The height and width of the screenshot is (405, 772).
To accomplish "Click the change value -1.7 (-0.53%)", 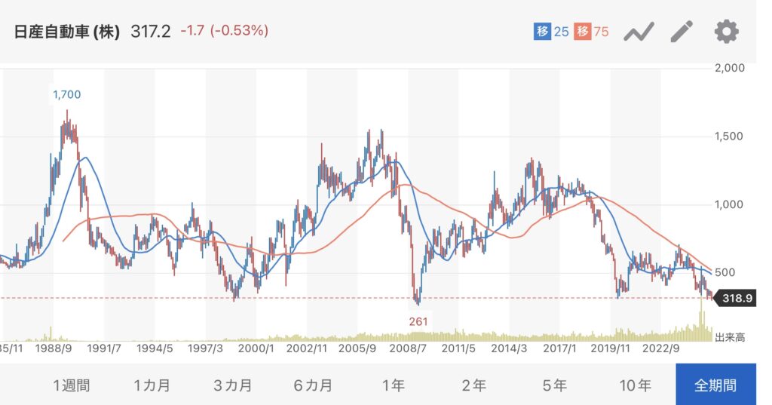I will pyautogui.click(x=225, y=31).
